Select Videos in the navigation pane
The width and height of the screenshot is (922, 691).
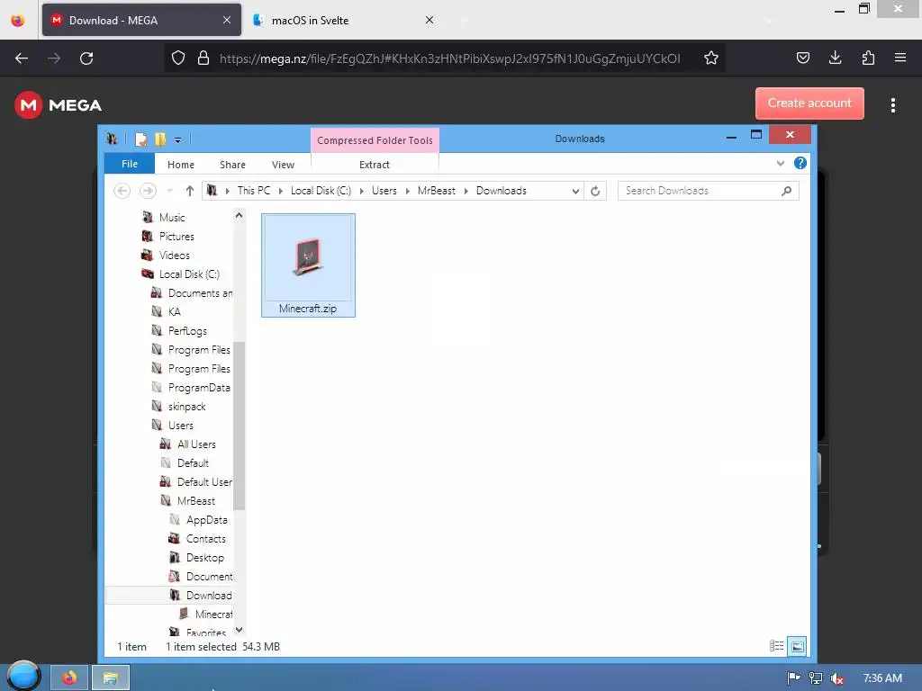coord(174,255)
